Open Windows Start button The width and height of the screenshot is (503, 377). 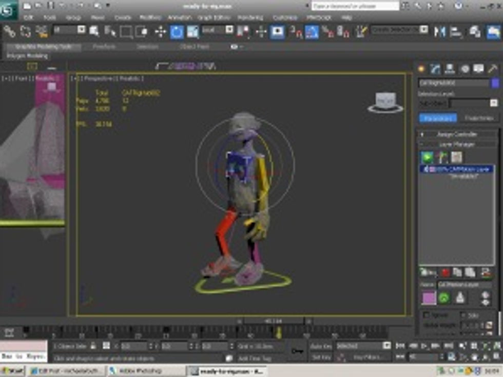tap(13, 371)
